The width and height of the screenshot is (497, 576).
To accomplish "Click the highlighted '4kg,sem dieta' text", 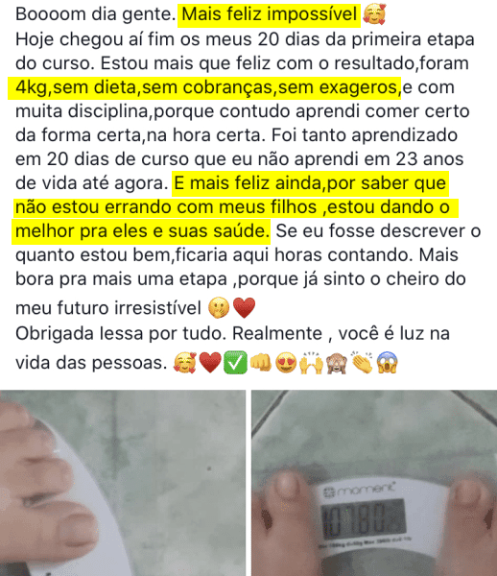I will coord(76,87).
